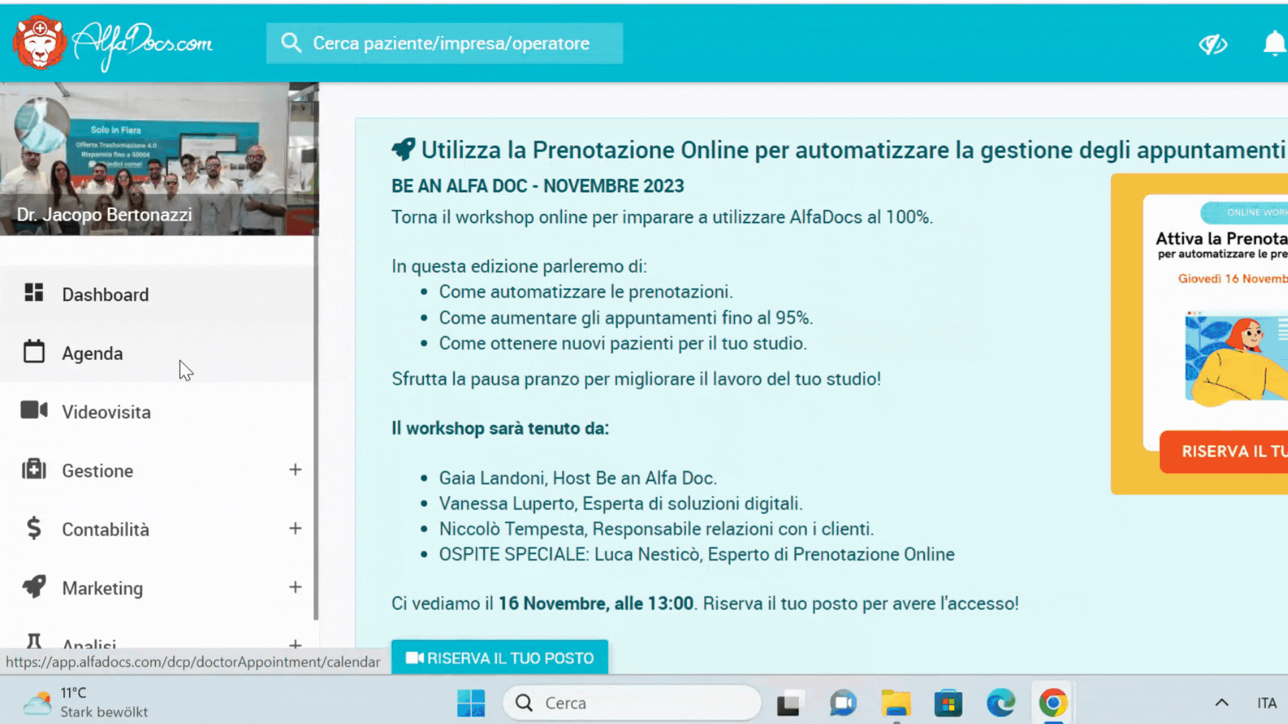The width and height of the screenshot is (1288, 724).
Task: Click the BE AN ALFA DOC - NOVEMBRE 2023 subtitle
Action: point(537,186)
